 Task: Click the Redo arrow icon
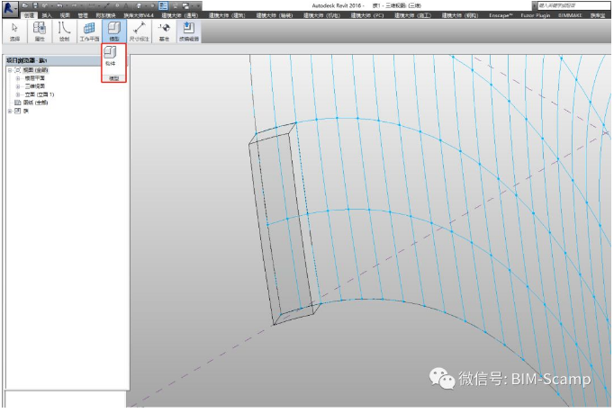74,5
